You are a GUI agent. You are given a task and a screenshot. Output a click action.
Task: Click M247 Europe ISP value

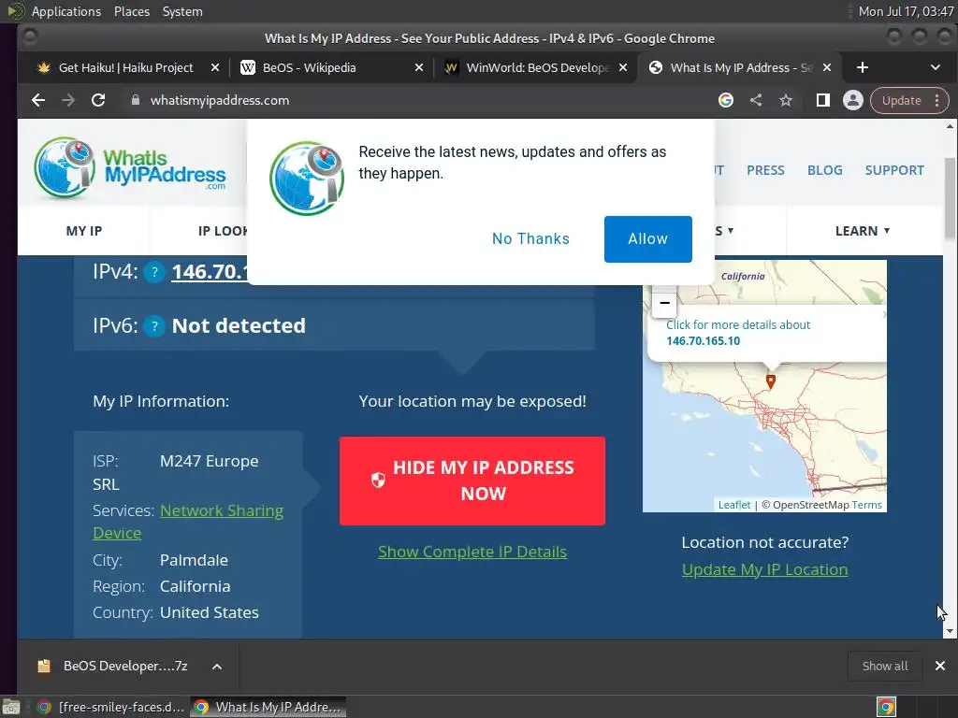(x=209, y=461)
